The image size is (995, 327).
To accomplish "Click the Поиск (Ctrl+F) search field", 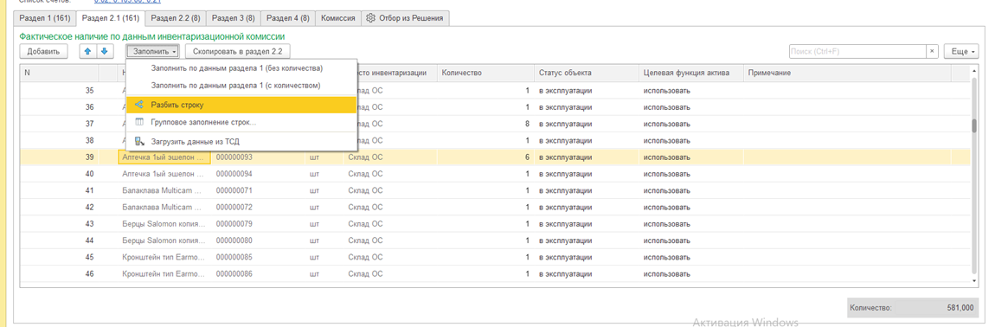I will 857,51.
